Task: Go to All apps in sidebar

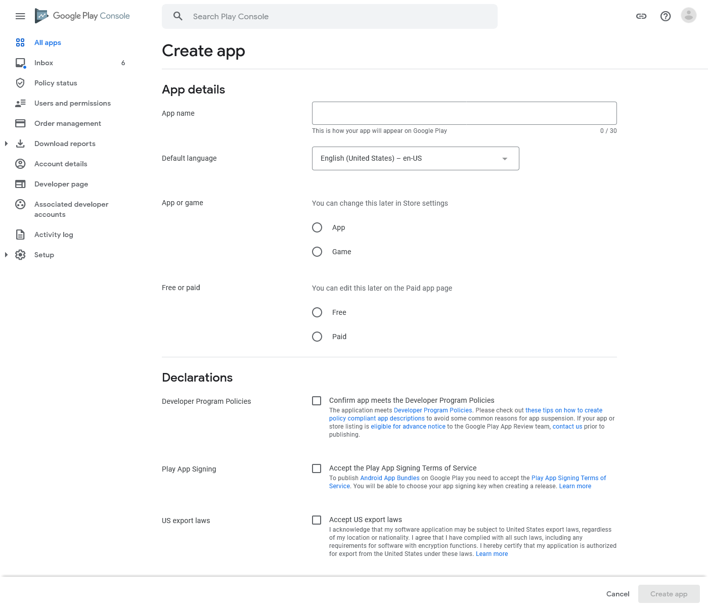Action: (x=48, y=42)
